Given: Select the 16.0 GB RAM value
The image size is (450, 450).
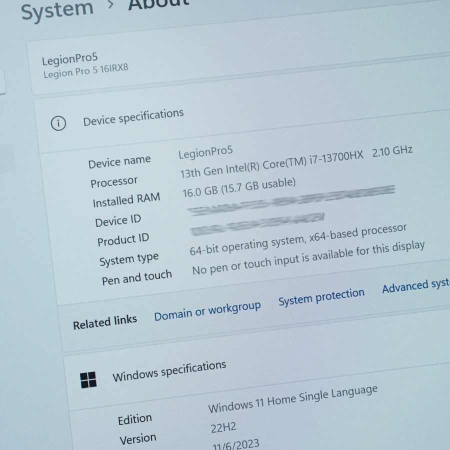Looking at the screenshot, I should tap(239, 187).
